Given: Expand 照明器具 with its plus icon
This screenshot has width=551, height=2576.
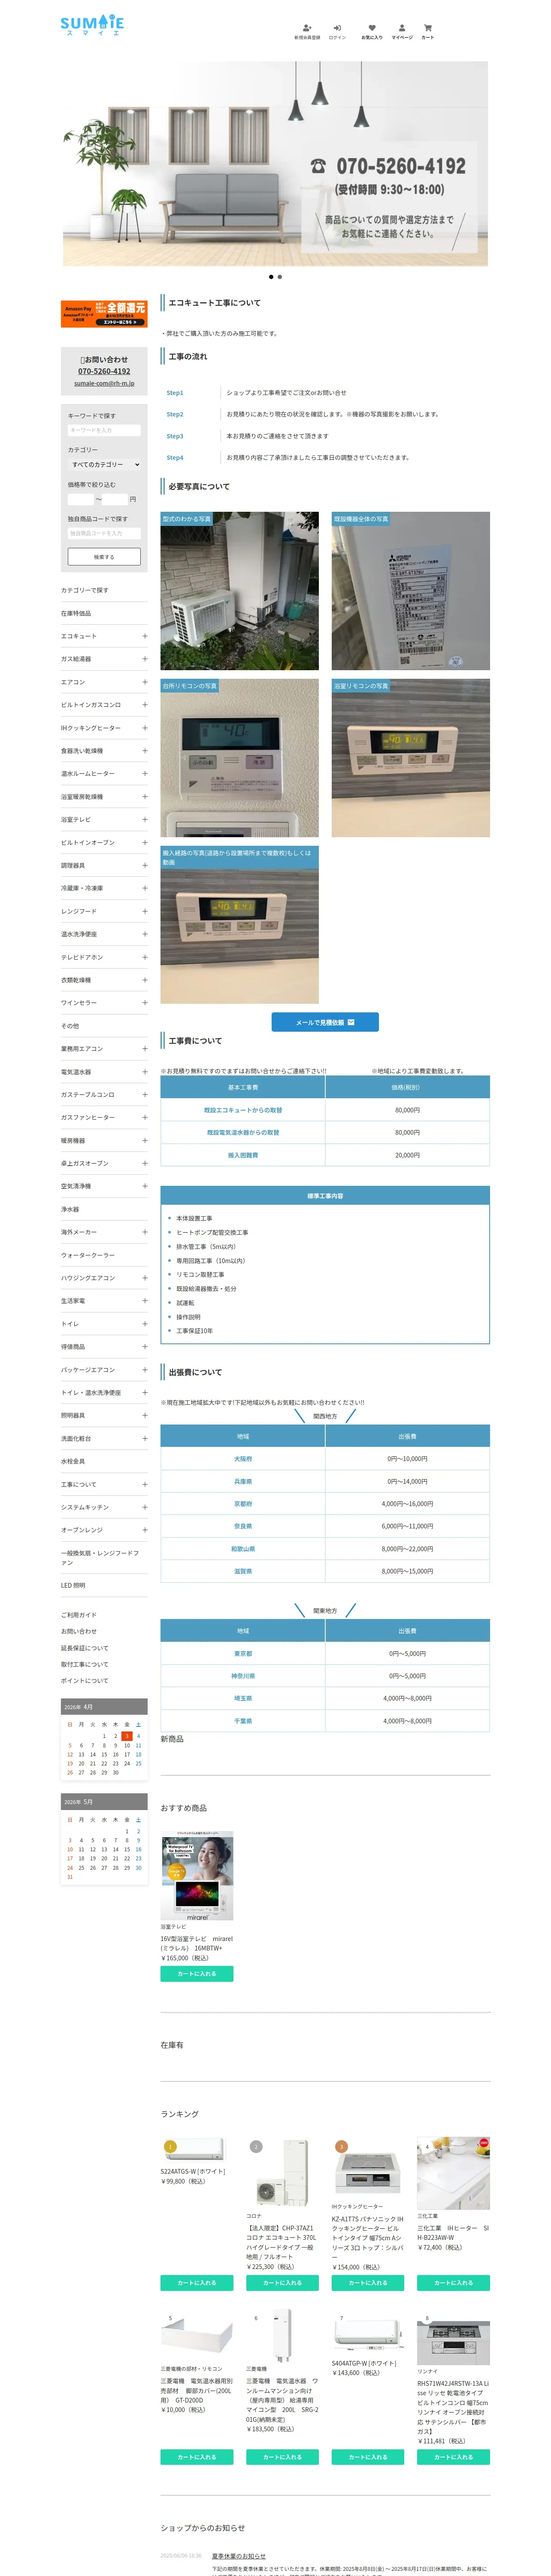Looking at the screenshot, I should click(144, 1416).
